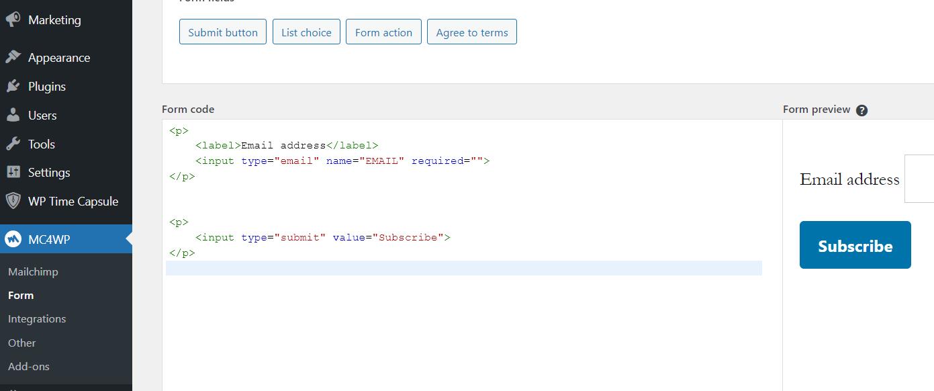Open the Users person icon

[15, 115]
